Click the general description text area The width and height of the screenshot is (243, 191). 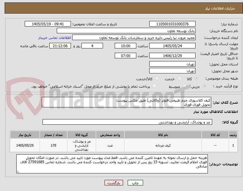126,102
